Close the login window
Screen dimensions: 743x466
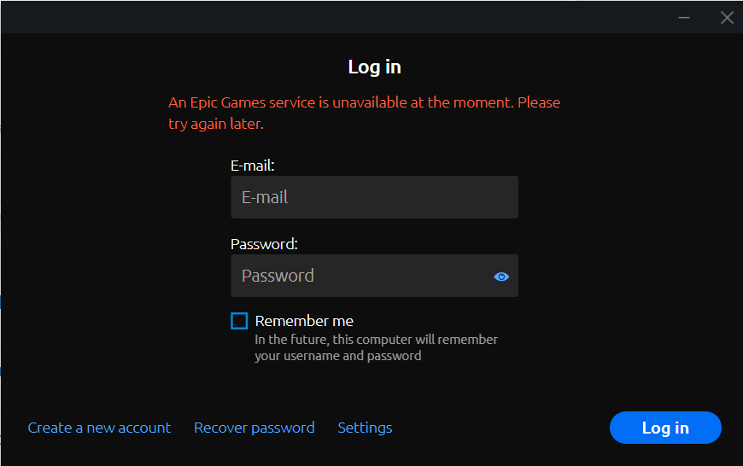click(727, 17)
